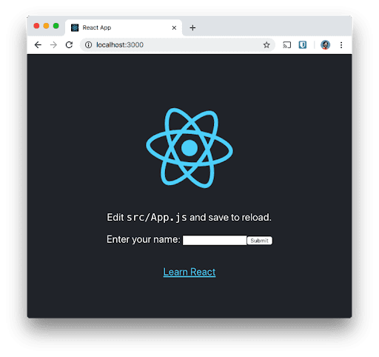Select the React App tab
The width and height of the screenshot is (379, 357).
coord(124,27)
